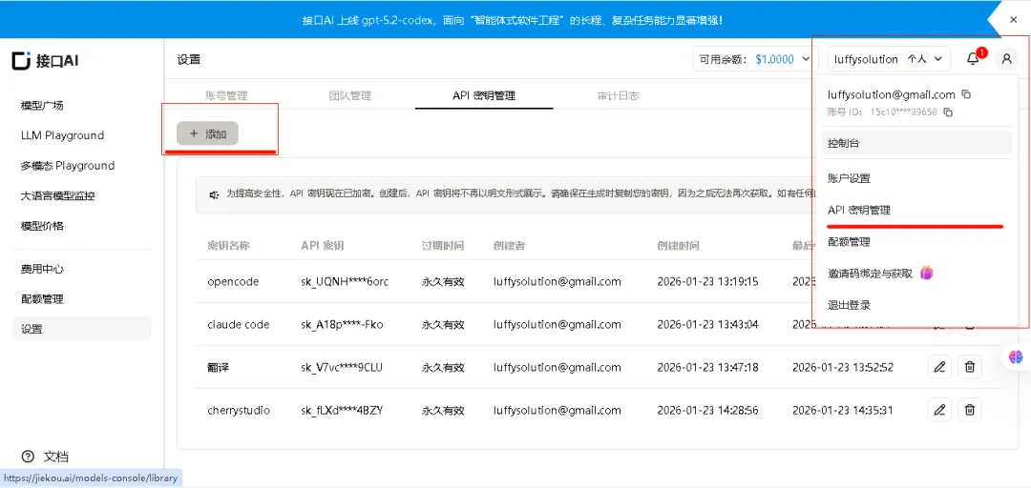Click the sk_UQNH****6orc key value
The width and height of the screenshot is (1031, 488).
coord(345,282)
